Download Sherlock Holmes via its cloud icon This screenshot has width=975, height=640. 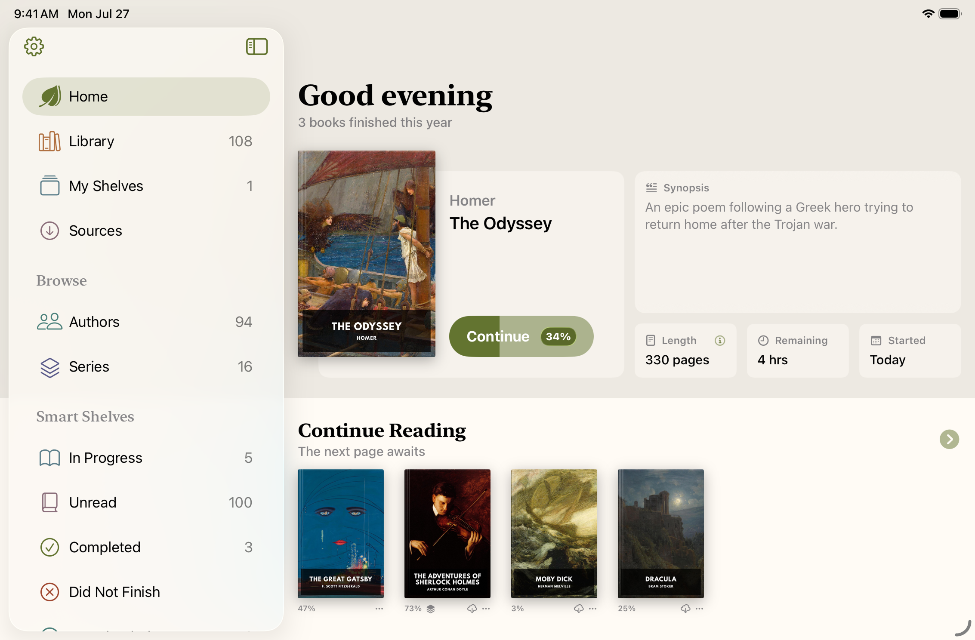pyautogui.click(x=472, y=608)
